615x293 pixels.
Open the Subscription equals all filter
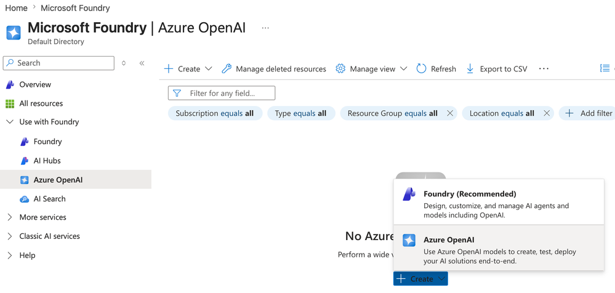(214, 113)
